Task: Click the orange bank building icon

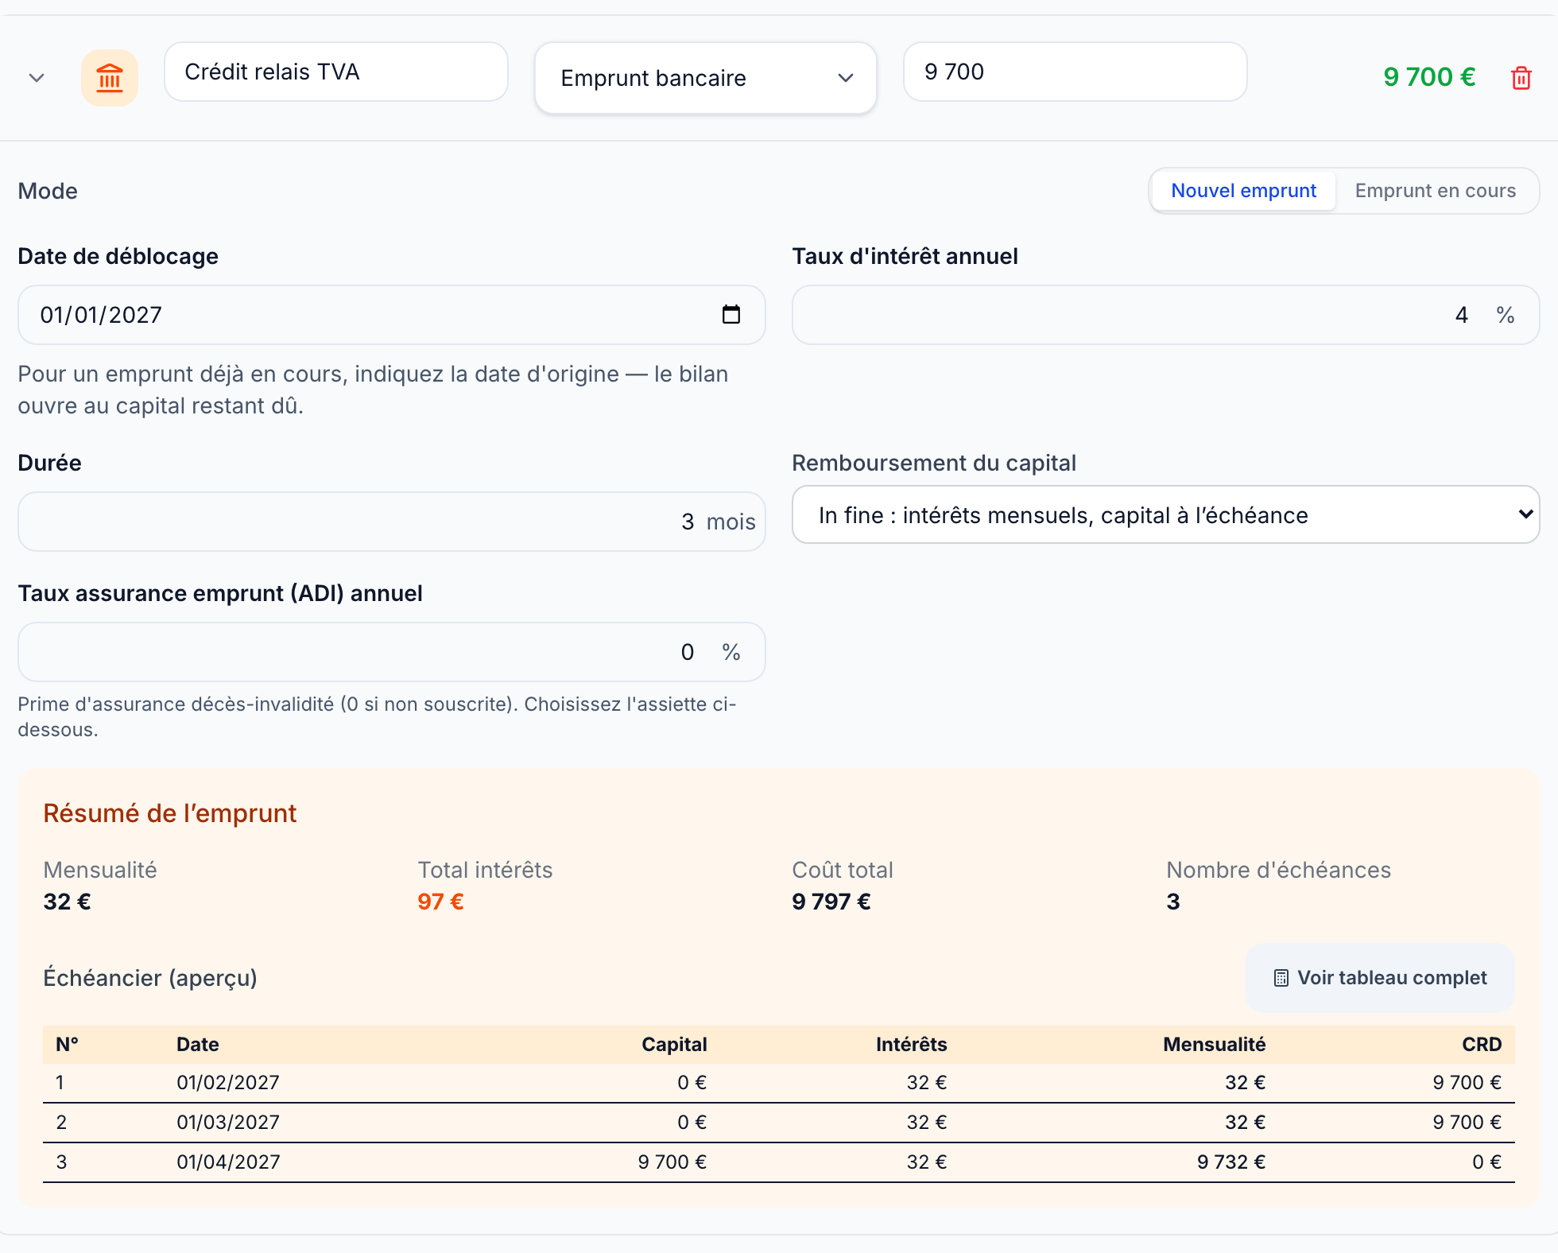Action: click(110, 78)
